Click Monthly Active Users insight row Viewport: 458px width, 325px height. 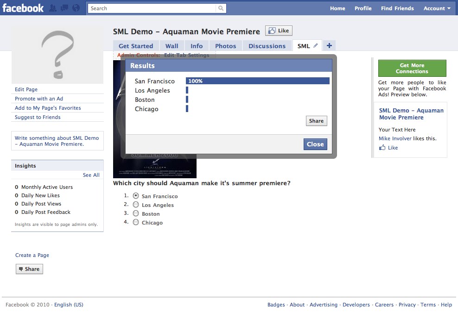44,187
